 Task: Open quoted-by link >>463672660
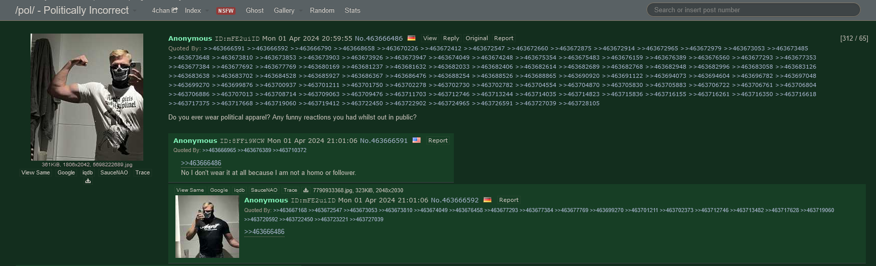pyautogui.click(x=528, y=48)
